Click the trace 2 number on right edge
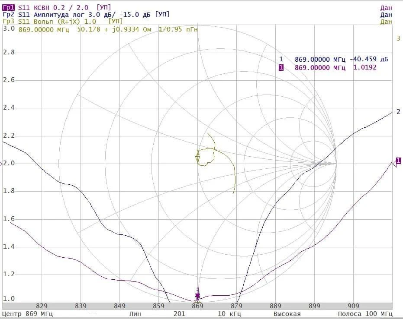This screenshot has width=403, height=319. point(398,112)
